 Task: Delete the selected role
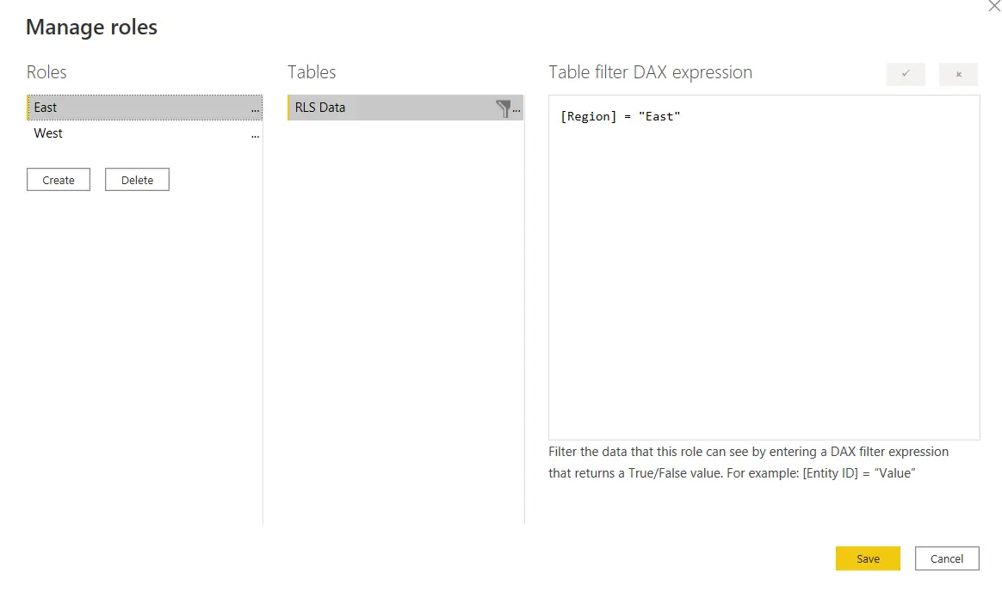137,179
